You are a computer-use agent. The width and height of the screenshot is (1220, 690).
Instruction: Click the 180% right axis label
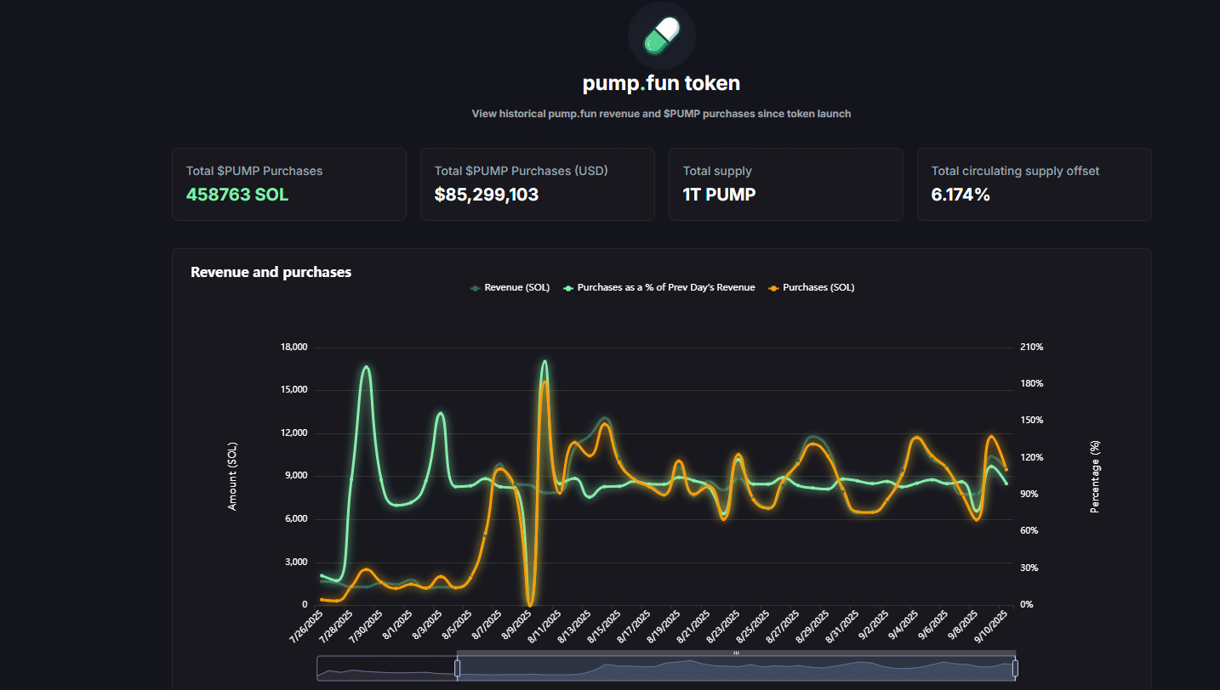point(1032,384)
